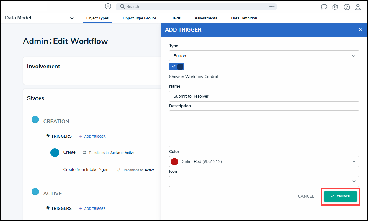This screenshot has height=221, width=368.
Task: Open the empty Icon dropdown
Action: tap(264, 181)
